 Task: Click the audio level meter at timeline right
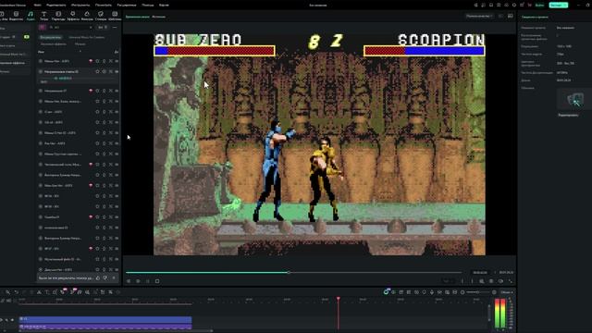499,314
